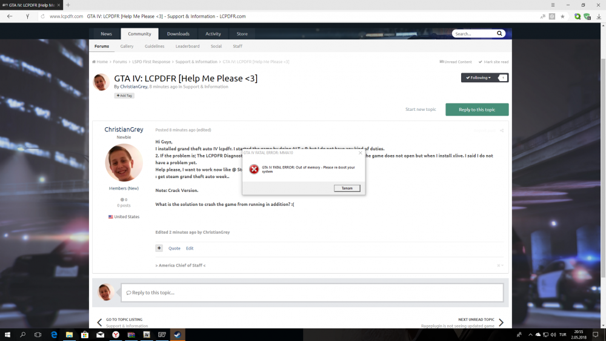Switch to Yandex Browser on taskbar
This screenshot has width=606, height=341.
pos(116,334)
